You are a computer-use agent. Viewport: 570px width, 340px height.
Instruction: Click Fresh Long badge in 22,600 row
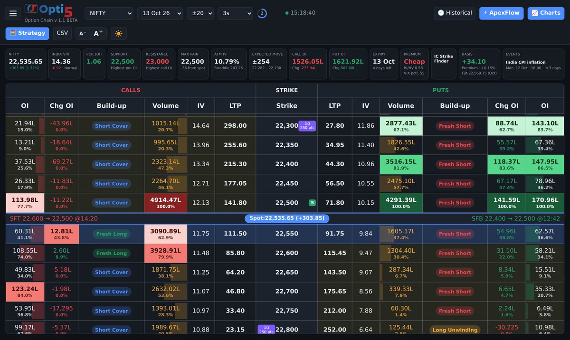click(111, 253)
